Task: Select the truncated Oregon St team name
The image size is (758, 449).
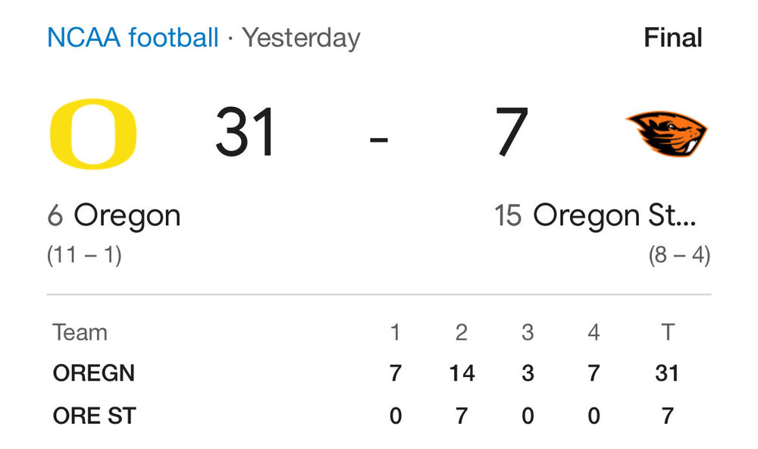Action: [x=613, y=216]
